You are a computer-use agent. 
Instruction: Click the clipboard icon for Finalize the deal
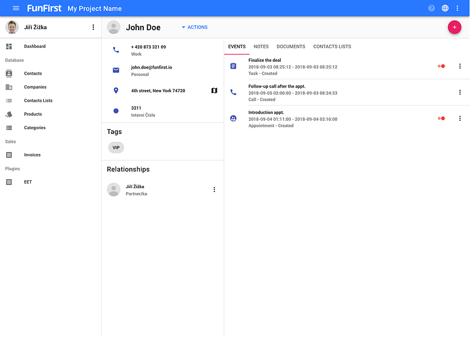tap(233, 66)
